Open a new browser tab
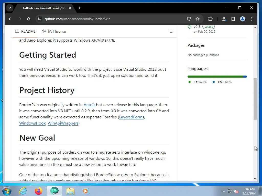The image size is (262, 196). tap(79, 8)
